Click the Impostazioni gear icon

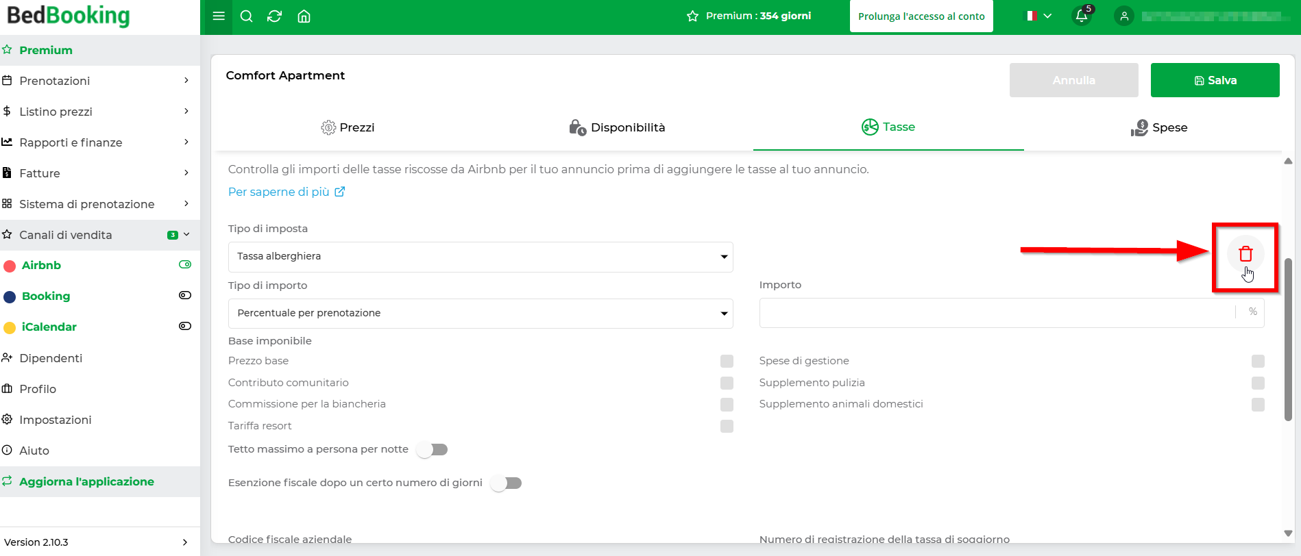tap(7, 419)
